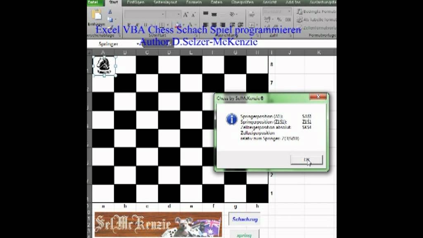Screen dimensions: 423x238
Task: Click the Chess by SelMcKenzie dialog title
Action: tap(240, 98)
